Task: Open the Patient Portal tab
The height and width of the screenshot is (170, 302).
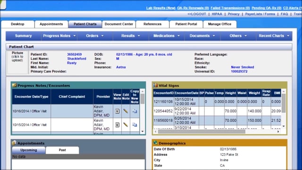Action: pyautogui.click(x=186, y=24)
